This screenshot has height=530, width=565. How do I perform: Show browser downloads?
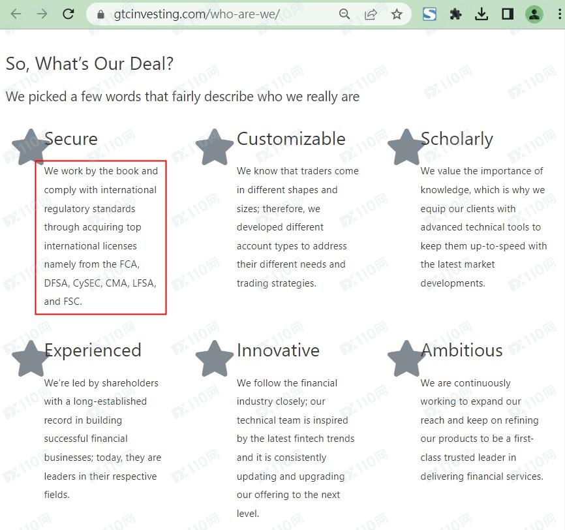pyautogui.click(x=481, y=14)
